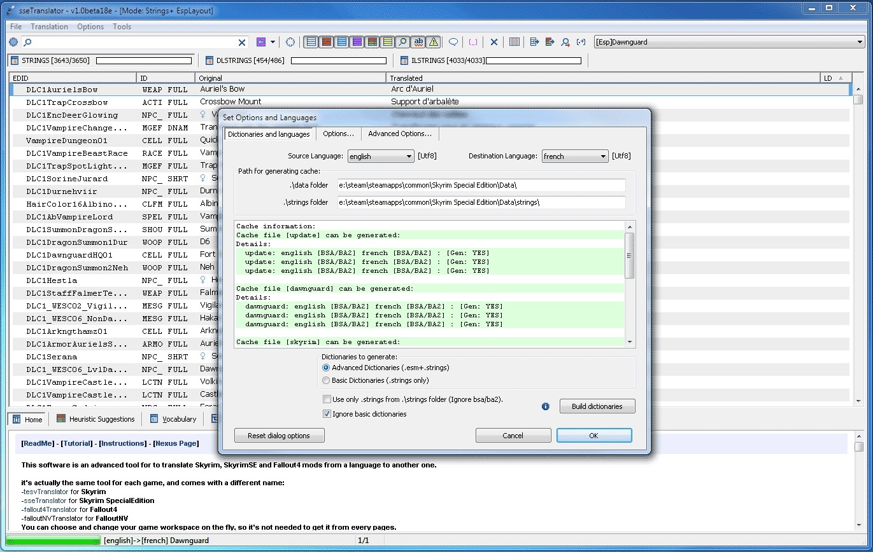This screenshot has height=552, width=873.
Task: Click the ILSTRINGS tab progress bar
Action: click(534, 61)
